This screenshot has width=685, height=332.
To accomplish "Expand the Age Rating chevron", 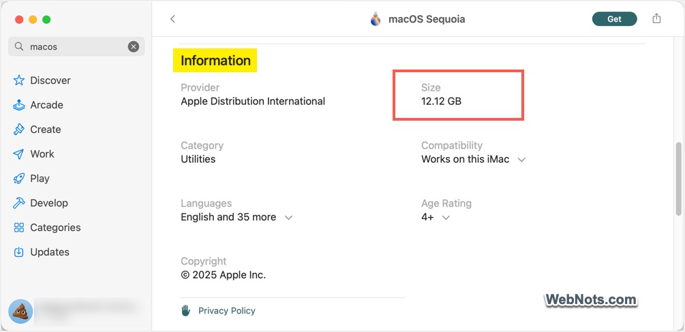I will tap(446, 217).
